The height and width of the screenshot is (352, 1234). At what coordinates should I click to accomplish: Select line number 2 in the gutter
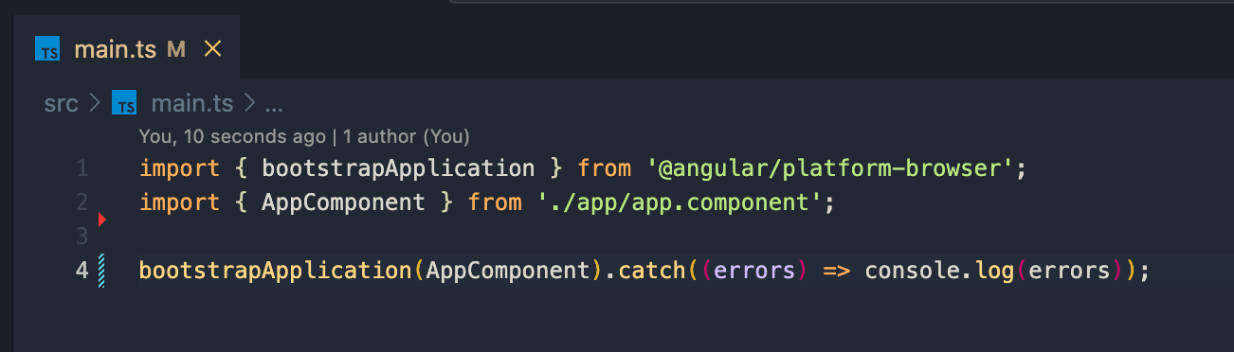click(x=82, y=202)
